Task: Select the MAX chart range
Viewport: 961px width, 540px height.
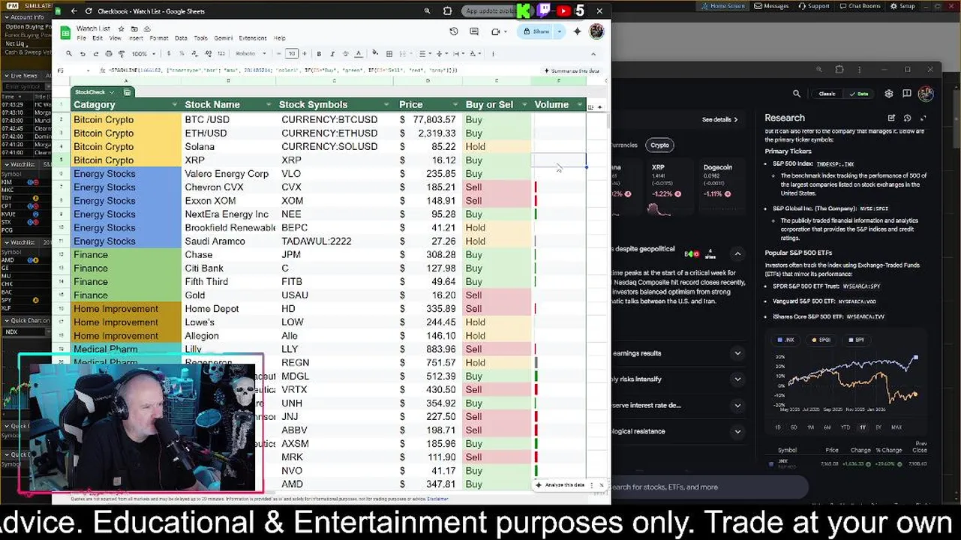Action: point(896,427)
